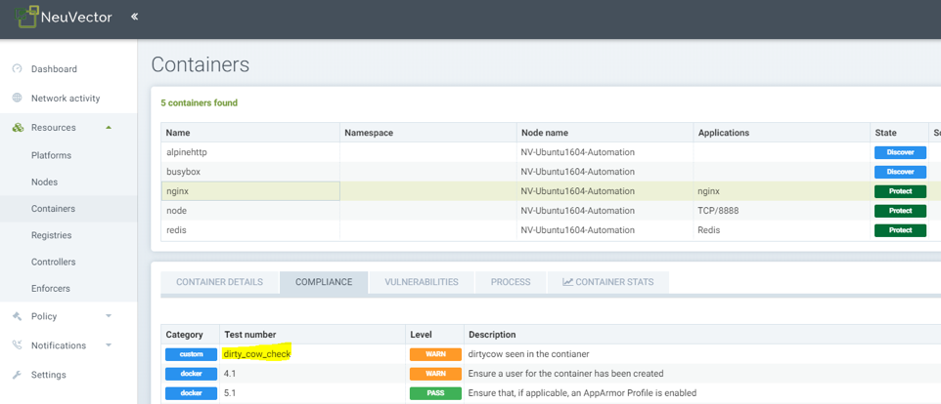Click the Policy gavel icon

coord(17,316)
